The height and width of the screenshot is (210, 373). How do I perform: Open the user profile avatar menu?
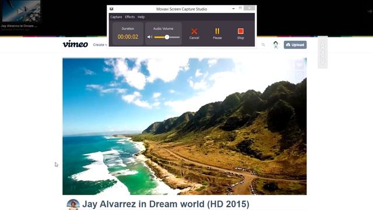(x=276, y=45)
